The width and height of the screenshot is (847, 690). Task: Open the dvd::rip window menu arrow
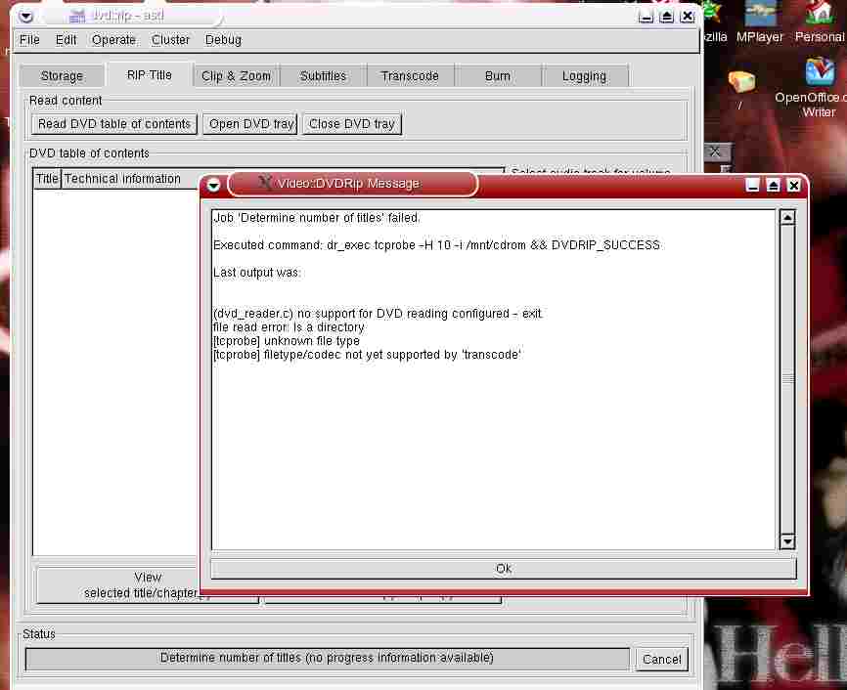click(x=26, y=16)
